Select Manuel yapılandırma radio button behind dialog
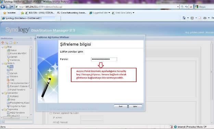Viewport: 214px width, 129px height. pos(51,113)
